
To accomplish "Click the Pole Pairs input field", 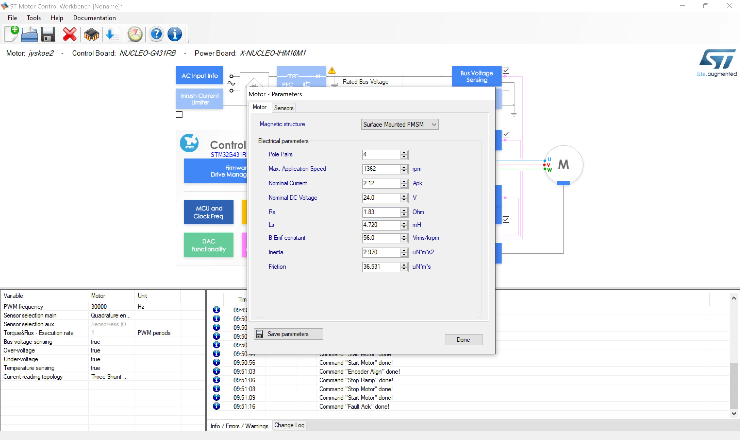I will tap(381, 154).
